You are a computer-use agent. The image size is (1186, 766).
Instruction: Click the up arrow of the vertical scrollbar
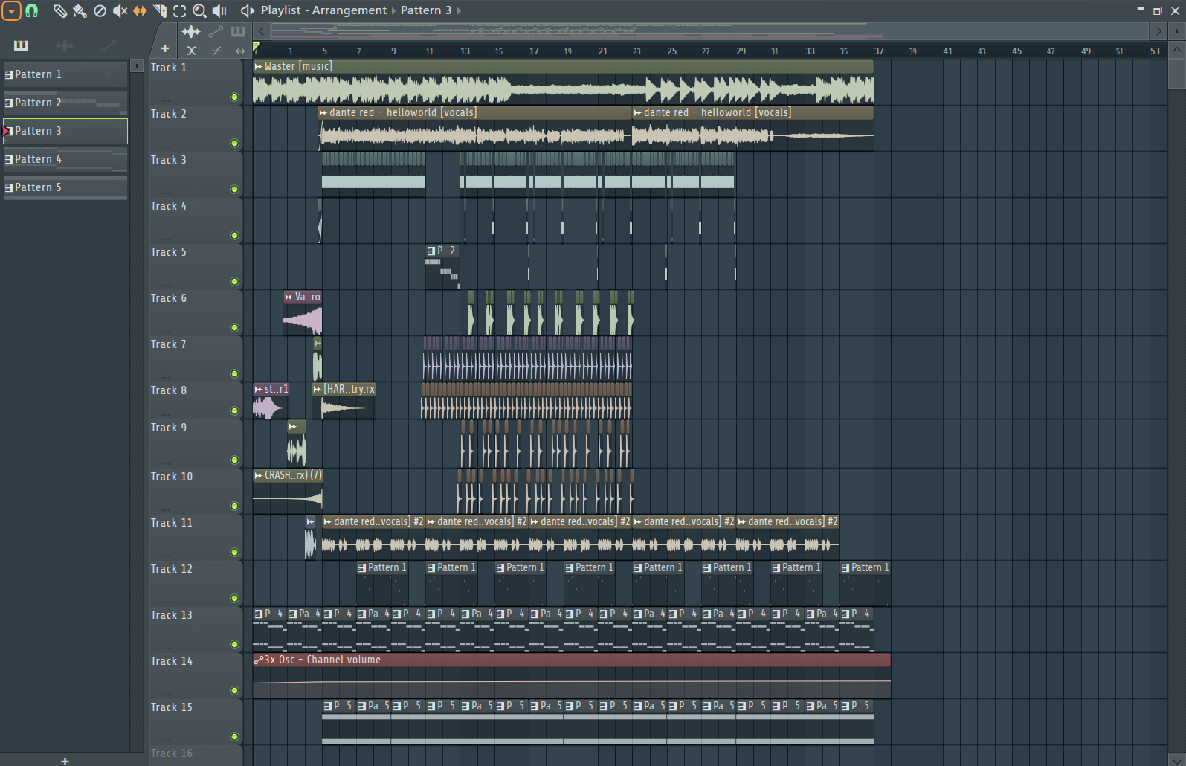[1176, 50]
